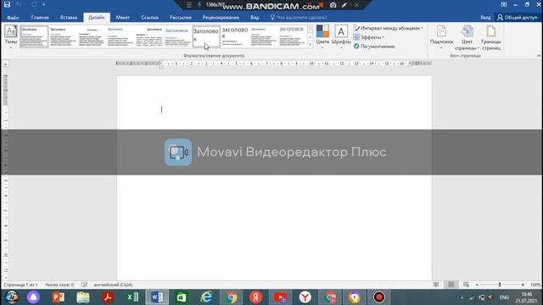Apply the second document style set thumbnail
Viewport: 543px width, 305px height.
[x=63, y=36]
